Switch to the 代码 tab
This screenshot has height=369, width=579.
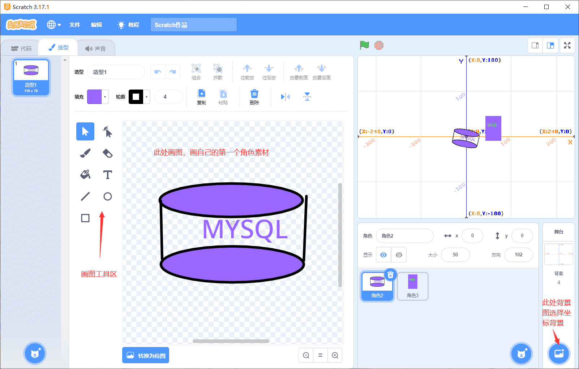(21, 48)
